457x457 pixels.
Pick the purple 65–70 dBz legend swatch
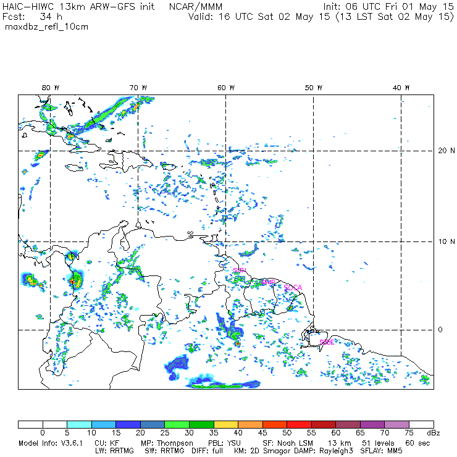[372, 424]
